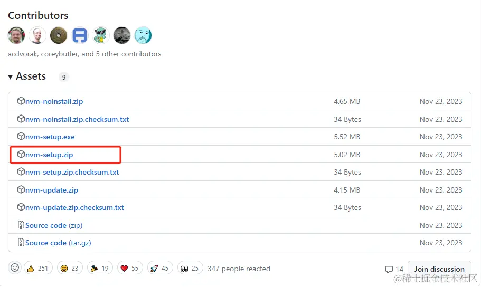Screen dimensions: 481x287
Task: Download nvm-noinstall.zip.checksum.txt
Action: click(77, 119)
